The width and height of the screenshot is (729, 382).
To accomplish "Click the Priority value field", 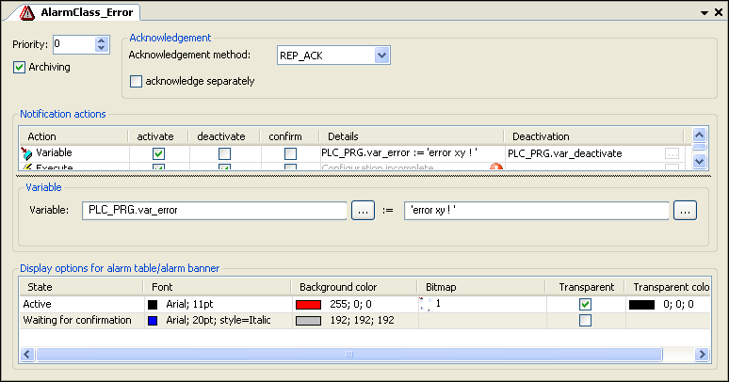I will (x=74, y=44).
